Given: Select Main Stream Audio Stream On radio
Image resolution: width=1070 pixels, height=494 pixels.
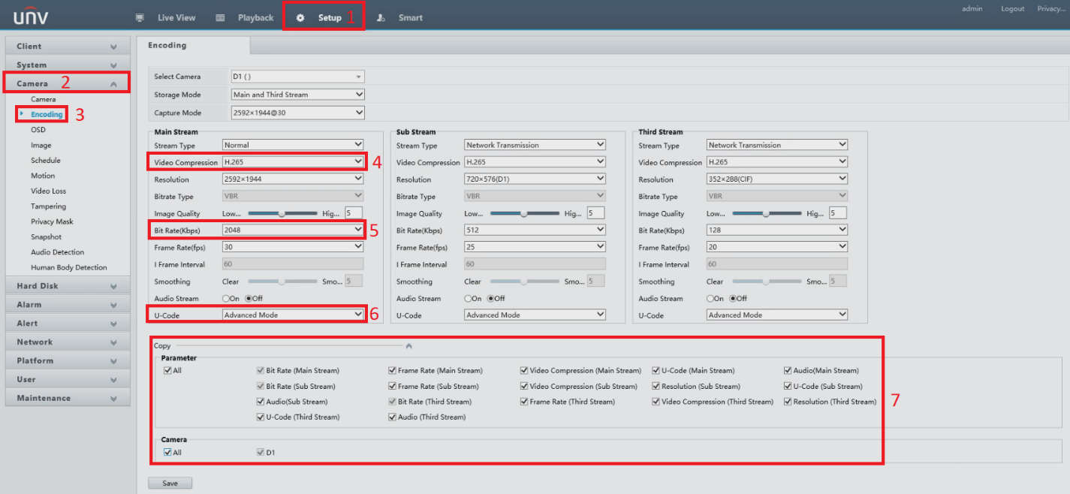Looking at the screenshot, I should 226,298.
